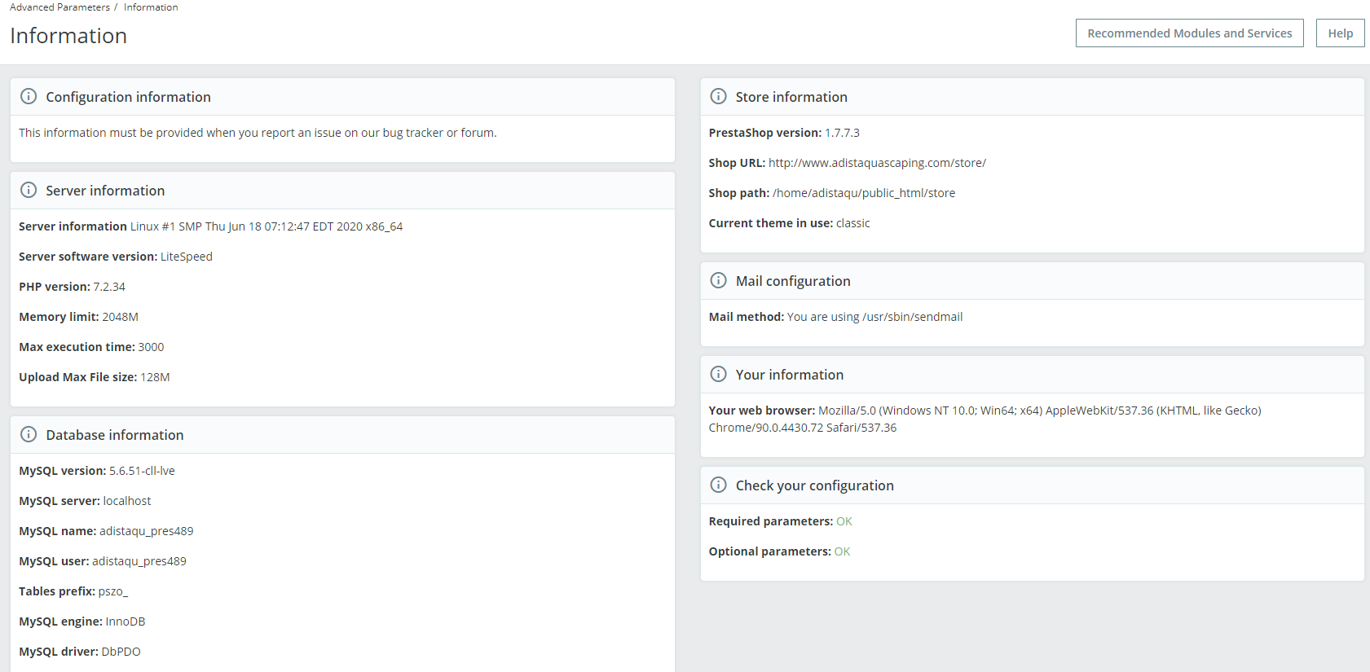The image size is (1370, 672).
Task: Click the Mail configuration heading
Action: coord(793,281)
